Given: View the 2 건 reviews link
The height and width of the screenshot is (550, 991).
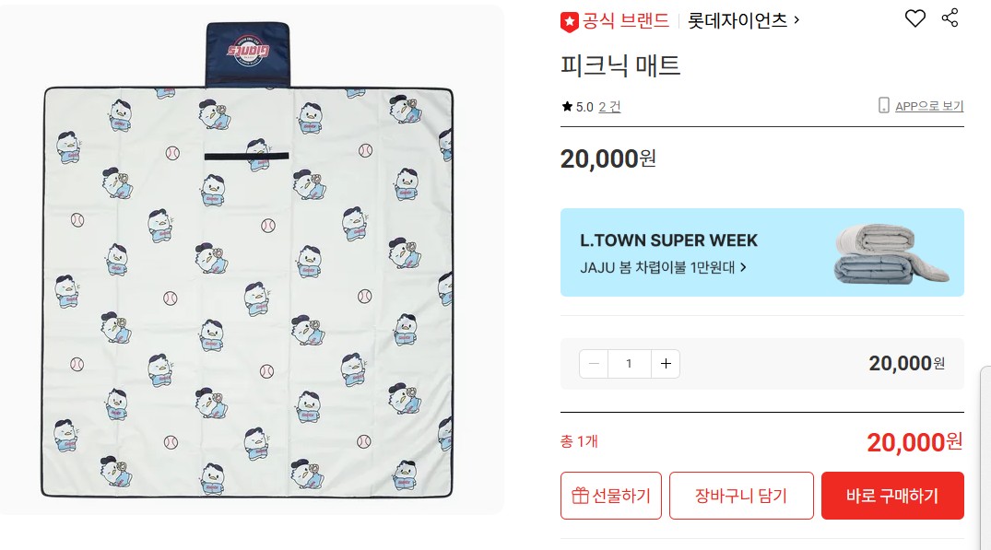Looking at the screenshot, I should [x=609, y=107].
